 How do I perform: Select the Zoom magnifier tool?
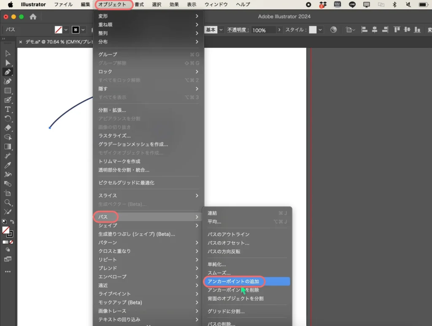(x=8, y=202)
